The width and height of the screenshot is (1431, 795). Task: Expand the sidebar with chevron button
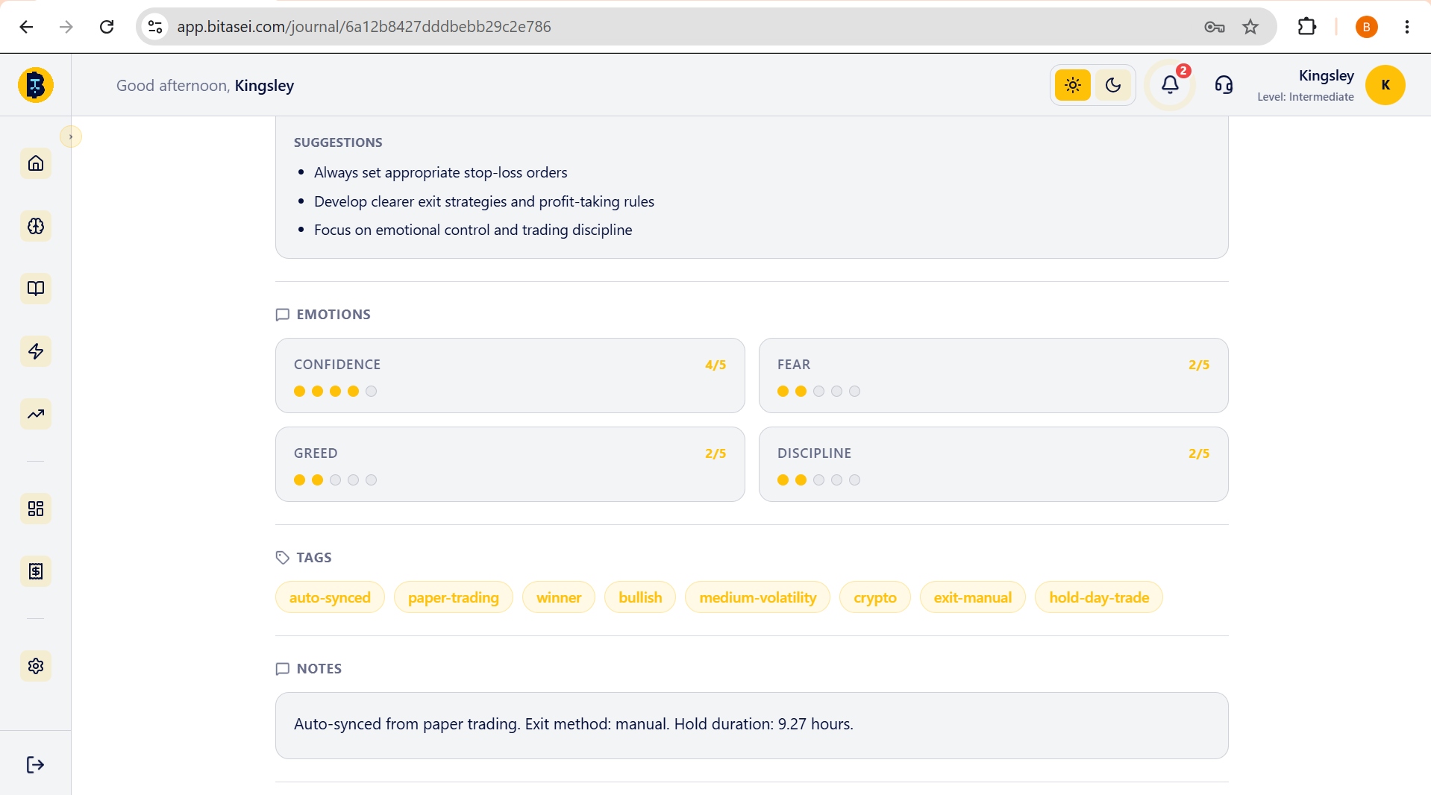71,136
